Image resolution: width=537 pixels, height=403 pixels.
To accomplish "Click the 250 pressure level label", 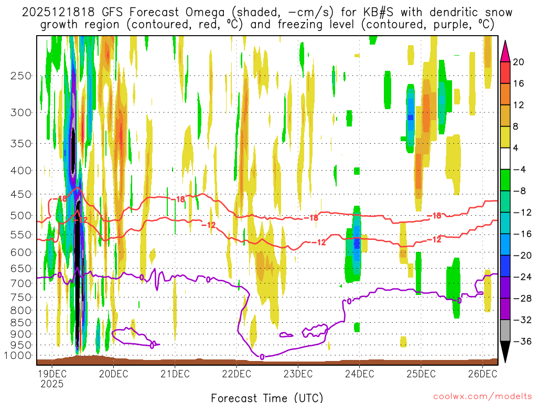I will 21,76.
